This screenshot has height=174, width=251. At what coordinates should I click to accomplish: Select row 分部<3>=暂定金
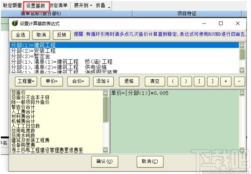124,56
